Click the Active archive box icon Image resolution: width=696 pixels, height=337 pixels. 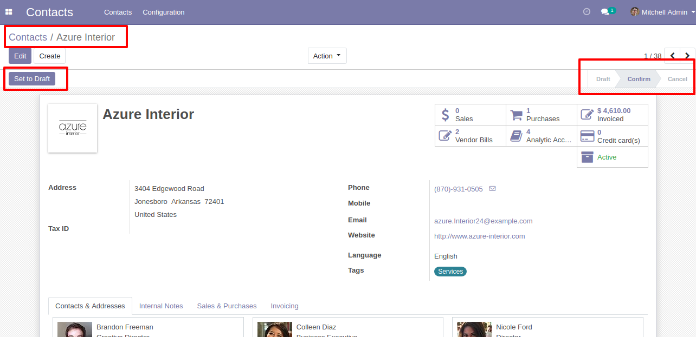coord(587,157)
